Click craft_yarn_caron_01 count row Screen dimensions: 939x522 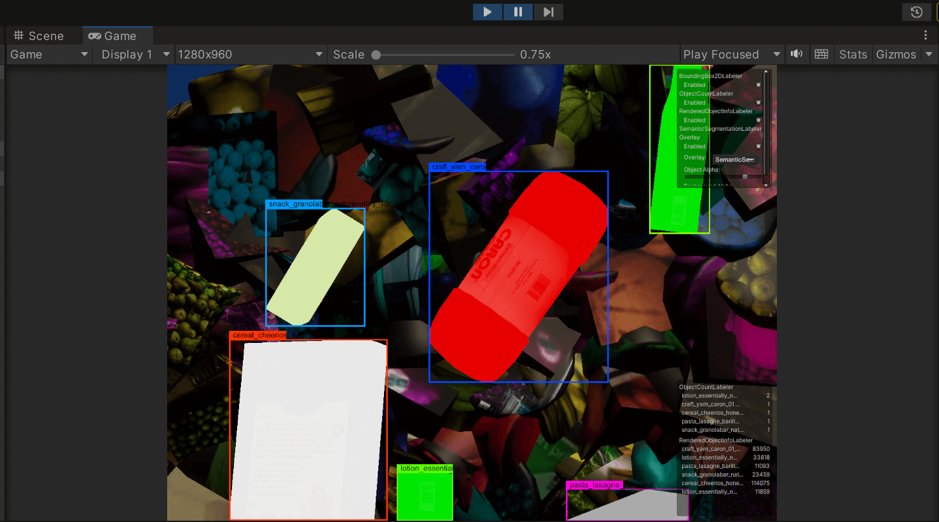tap(725, 405)
